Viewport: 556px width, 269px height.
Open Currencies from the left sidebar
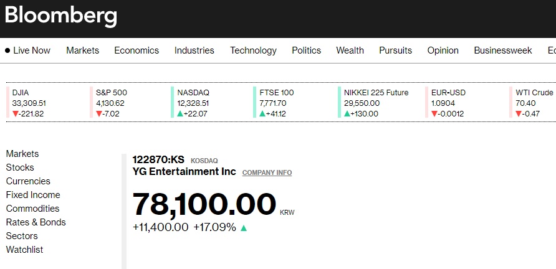[x=28, y=181]
